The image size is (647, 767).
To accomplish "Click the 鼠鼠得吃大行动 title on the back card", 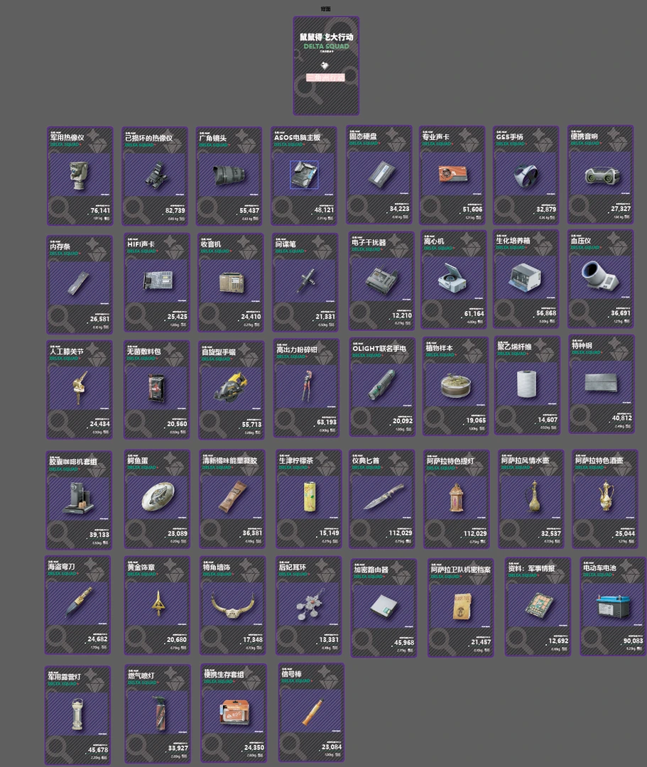I will click(326, 37).
